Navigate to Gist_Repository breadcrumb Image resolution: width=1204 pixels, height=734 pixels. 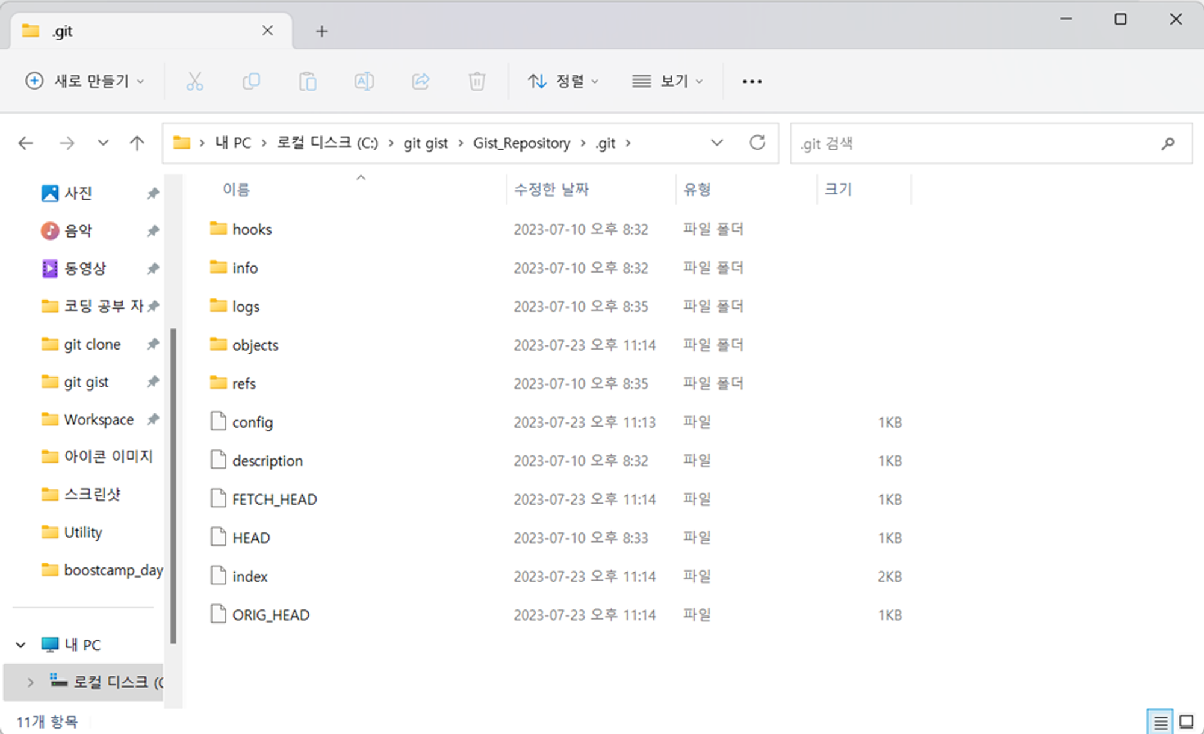[521, 143]
